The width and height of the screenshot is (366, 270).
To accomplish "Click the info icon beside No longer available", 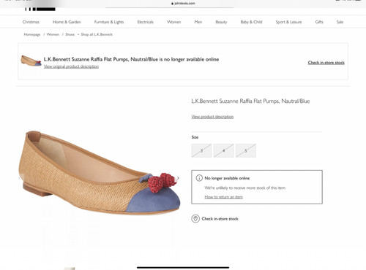I will 199,178.
